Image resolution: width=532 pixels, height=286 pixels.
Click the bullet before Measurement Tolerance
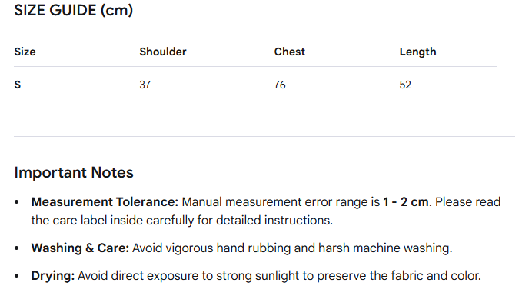17,202
